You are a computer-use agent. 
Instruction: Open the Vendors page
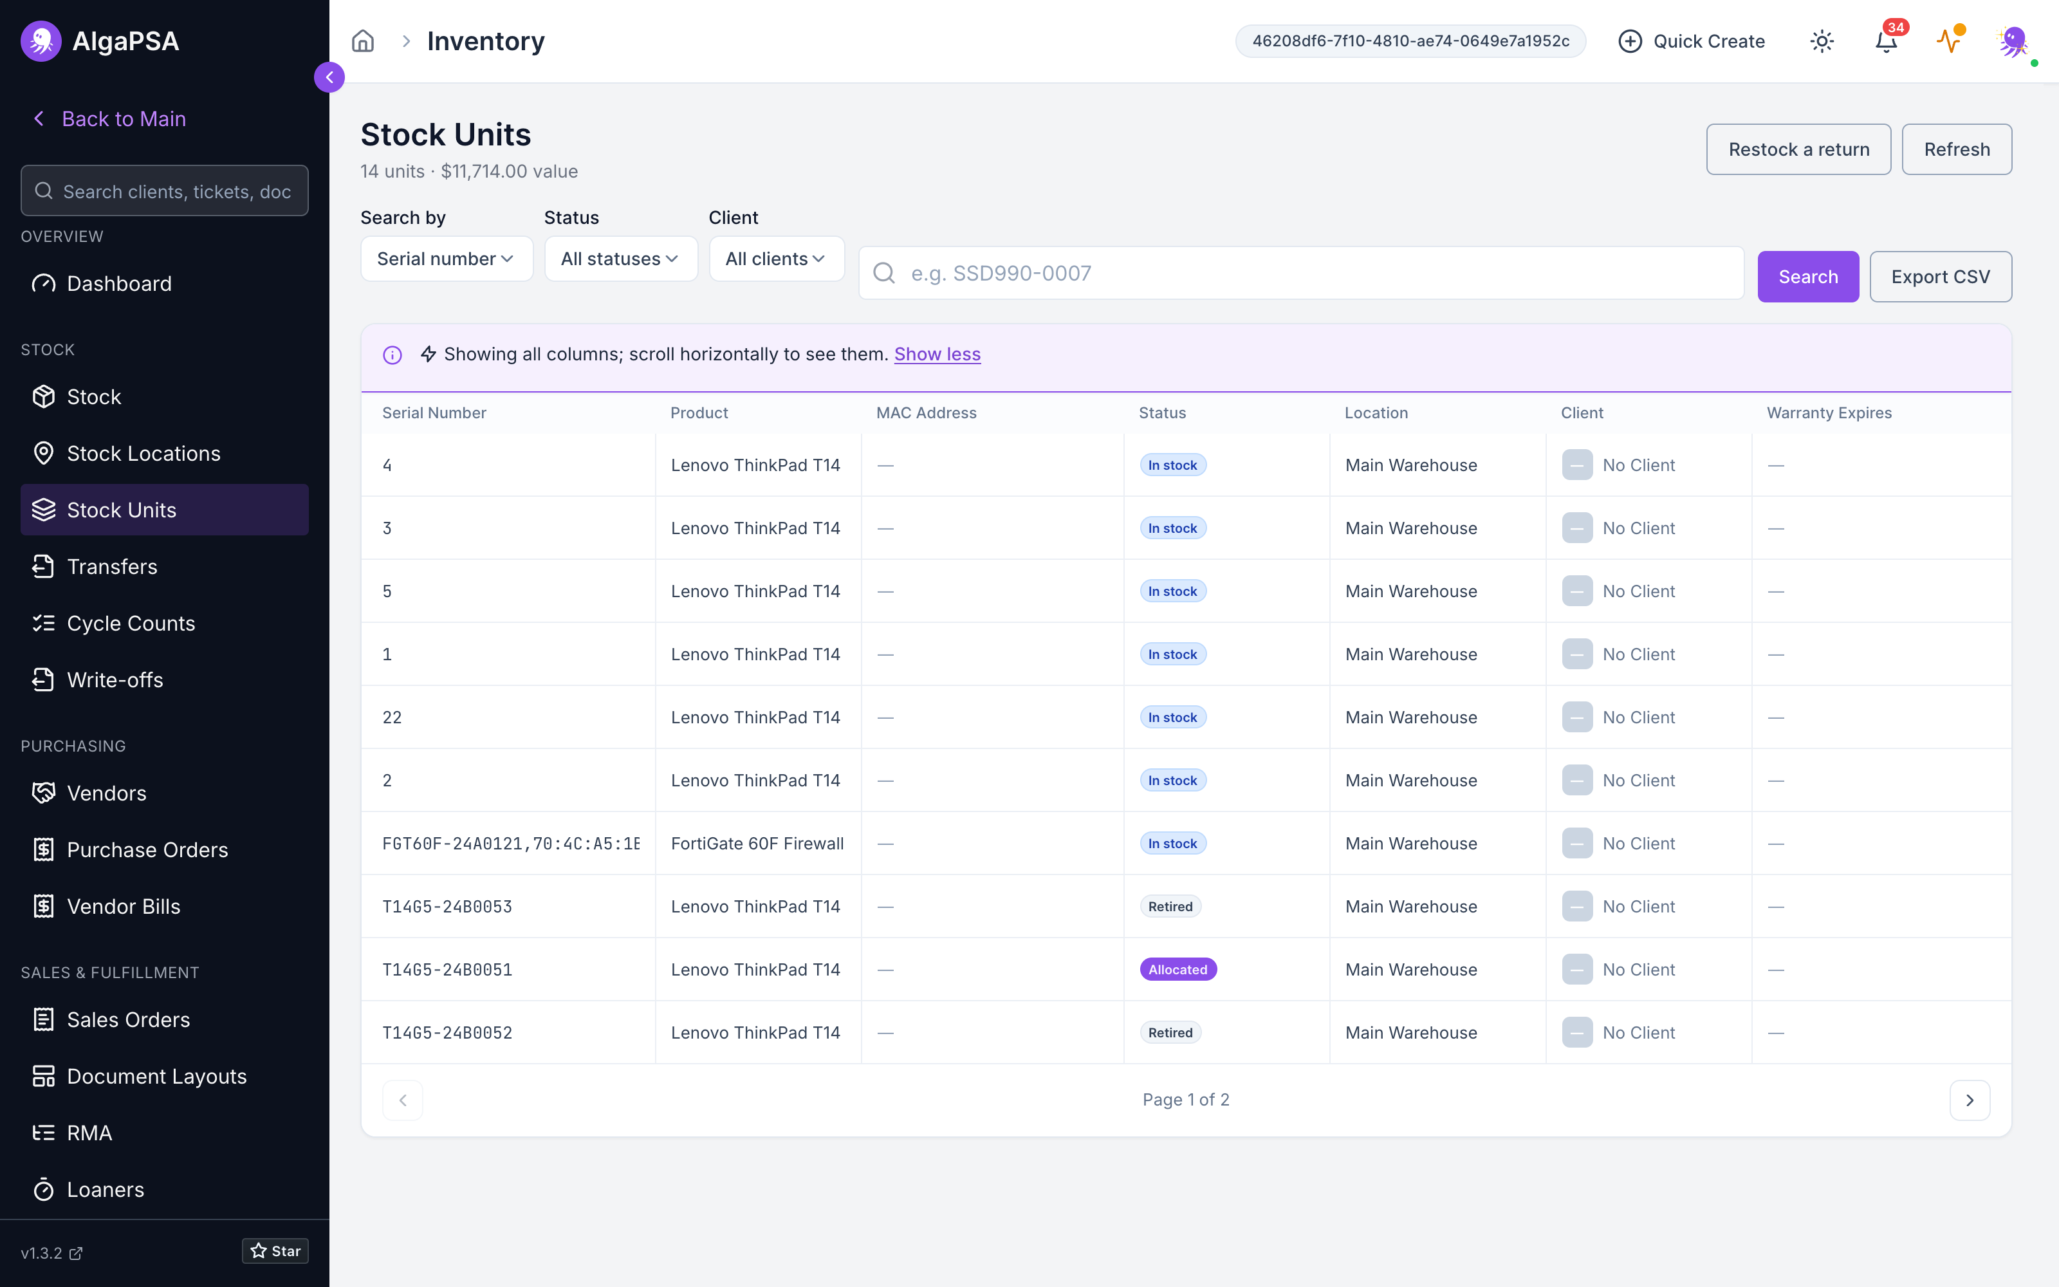pyautogui.click(x=164, y=793)
